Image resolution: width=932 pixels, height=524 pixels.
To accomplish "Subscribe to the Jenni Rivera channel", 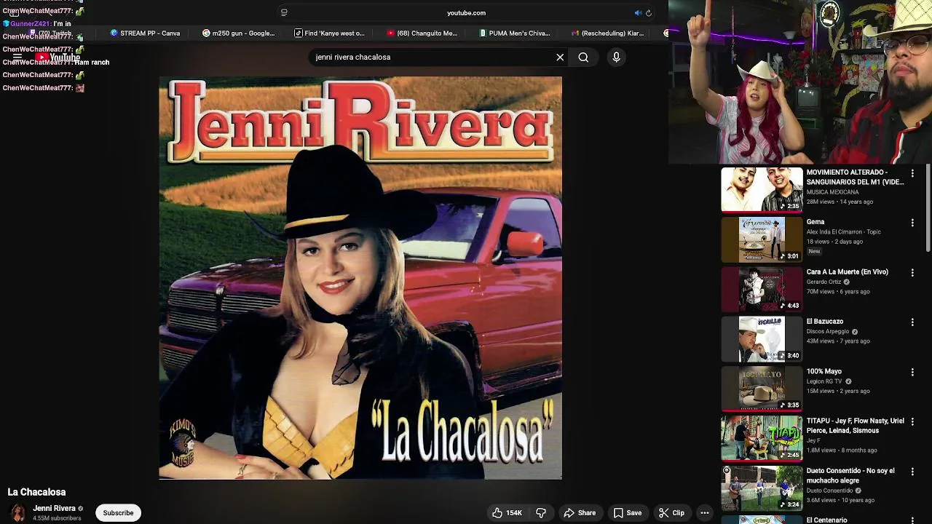I will pyautogui.click(x=118, y=512).
